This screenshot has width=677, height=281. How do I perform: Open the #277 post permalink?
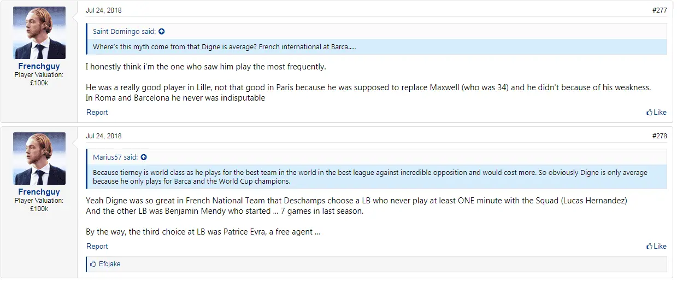(x=659, y=10)
